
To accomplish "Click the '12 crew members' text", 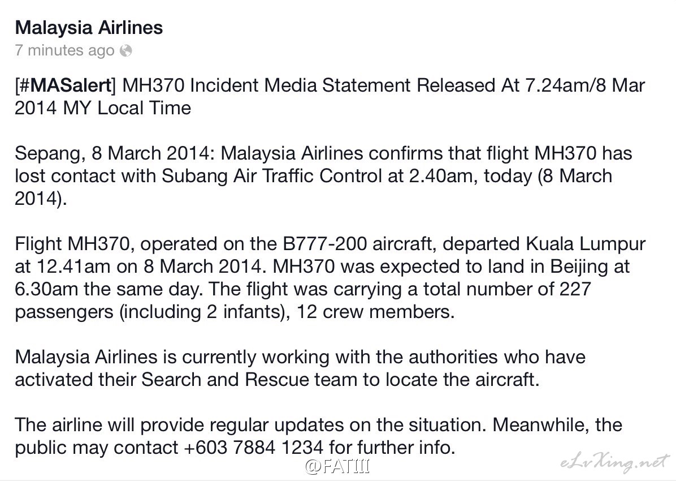I will 374,312.
